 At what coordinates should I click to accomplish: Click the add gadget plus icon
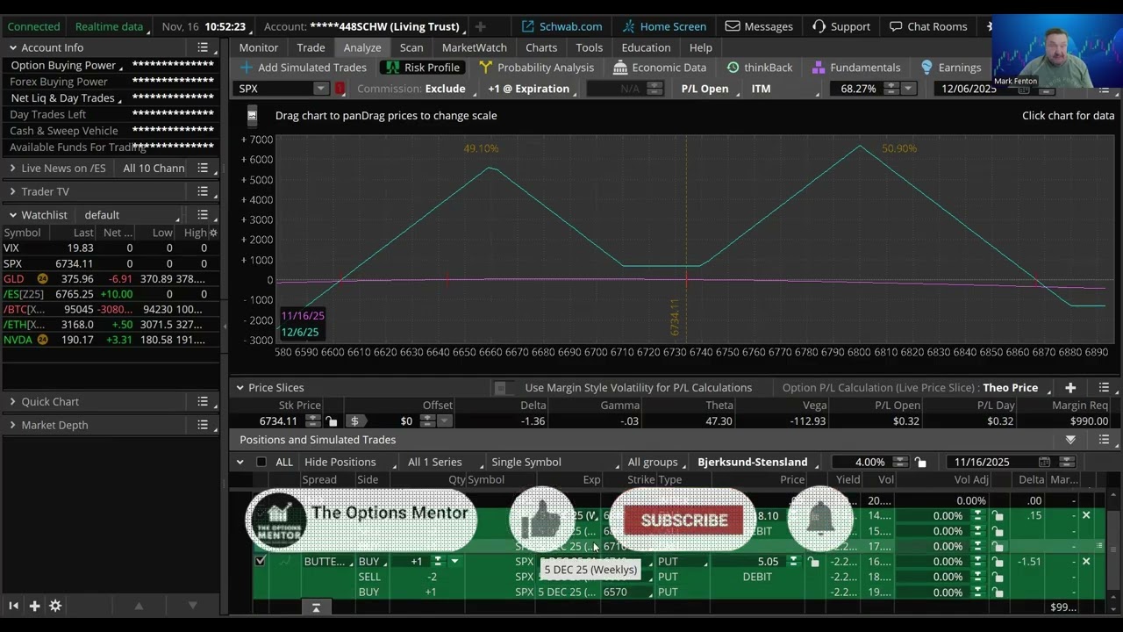pyautogui.click(x=34, y=606)
